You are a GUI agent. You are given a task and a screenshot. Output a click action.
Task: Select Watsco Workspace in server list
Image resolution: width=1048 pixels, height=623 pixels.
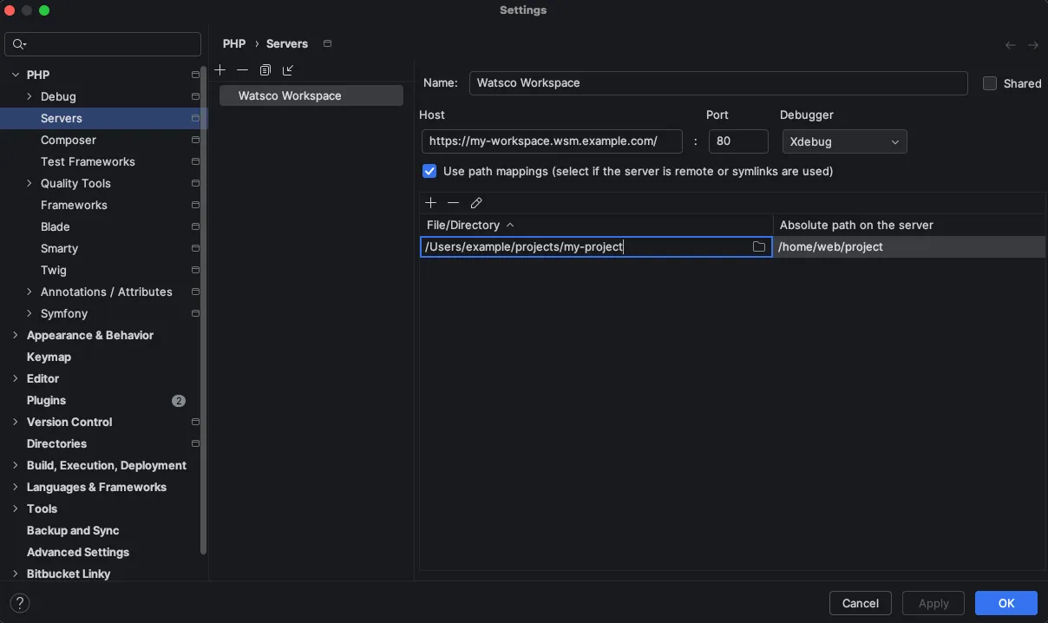coord(311,95)
